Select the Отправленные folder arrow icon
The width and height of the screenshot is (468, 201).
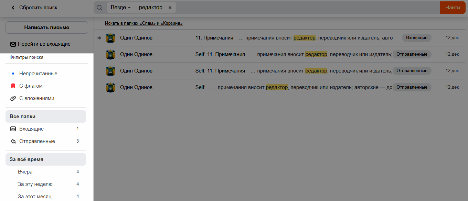pos(13,141)
